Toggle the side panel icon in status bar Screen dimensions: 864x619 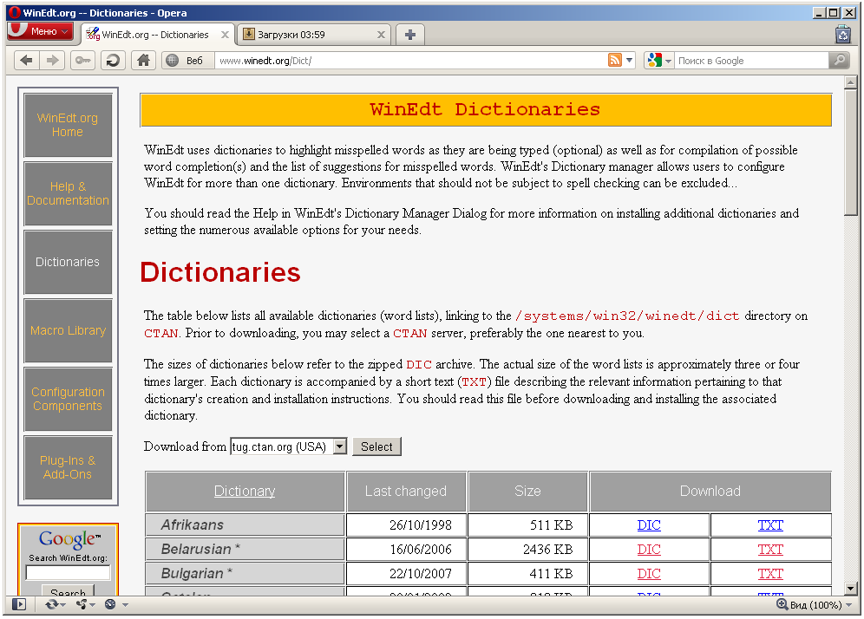20,604
